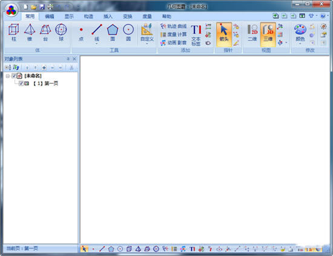
Task: Activate the arrow (箭头) pointer tool
Action: click(x=224, y=35)
